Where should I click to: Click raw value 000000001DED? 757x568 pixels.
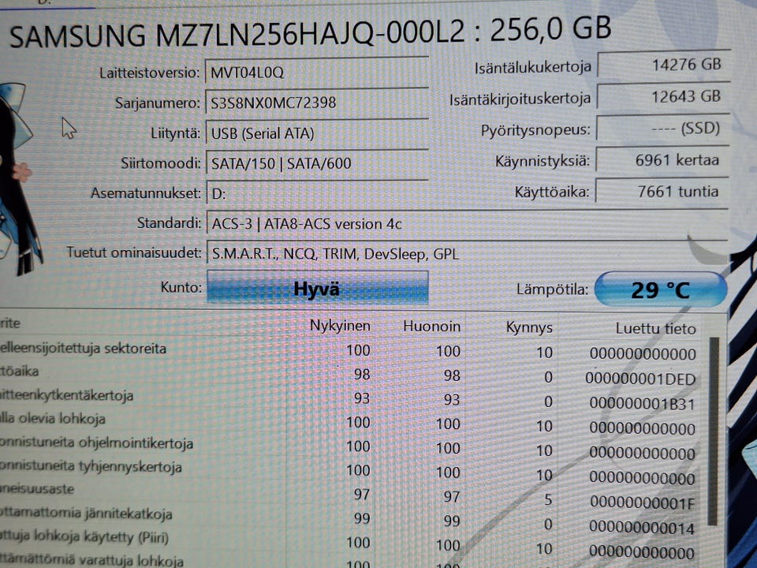coord(640,379)
